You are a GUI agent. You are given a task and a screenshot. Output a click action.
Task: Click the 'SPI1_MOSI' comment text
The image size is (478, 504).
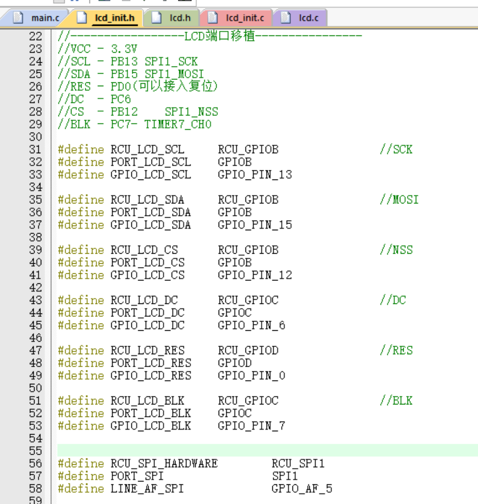(x=174, y=74)
